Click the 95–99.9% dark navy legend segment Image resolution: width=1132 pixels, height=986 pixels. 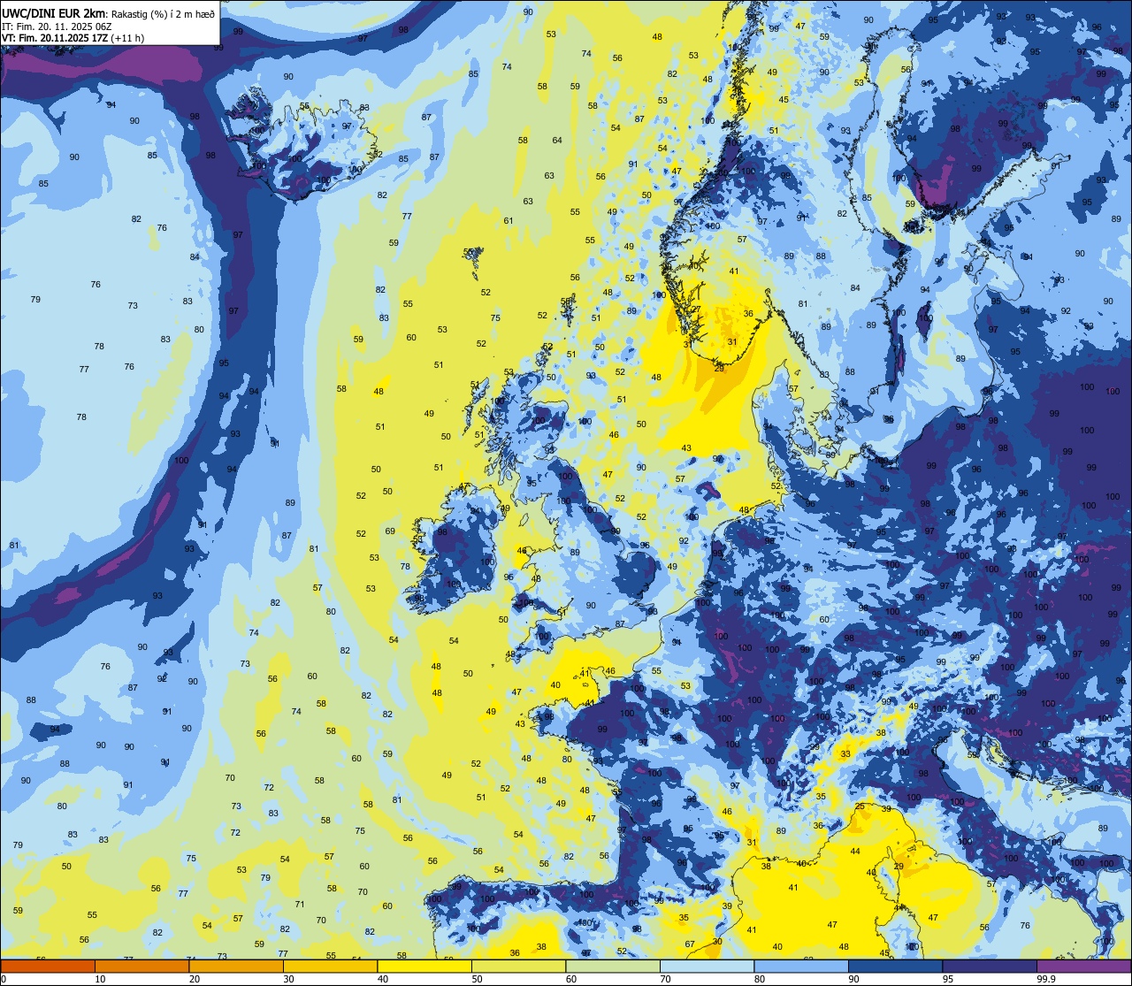click(x=990, y=967)
